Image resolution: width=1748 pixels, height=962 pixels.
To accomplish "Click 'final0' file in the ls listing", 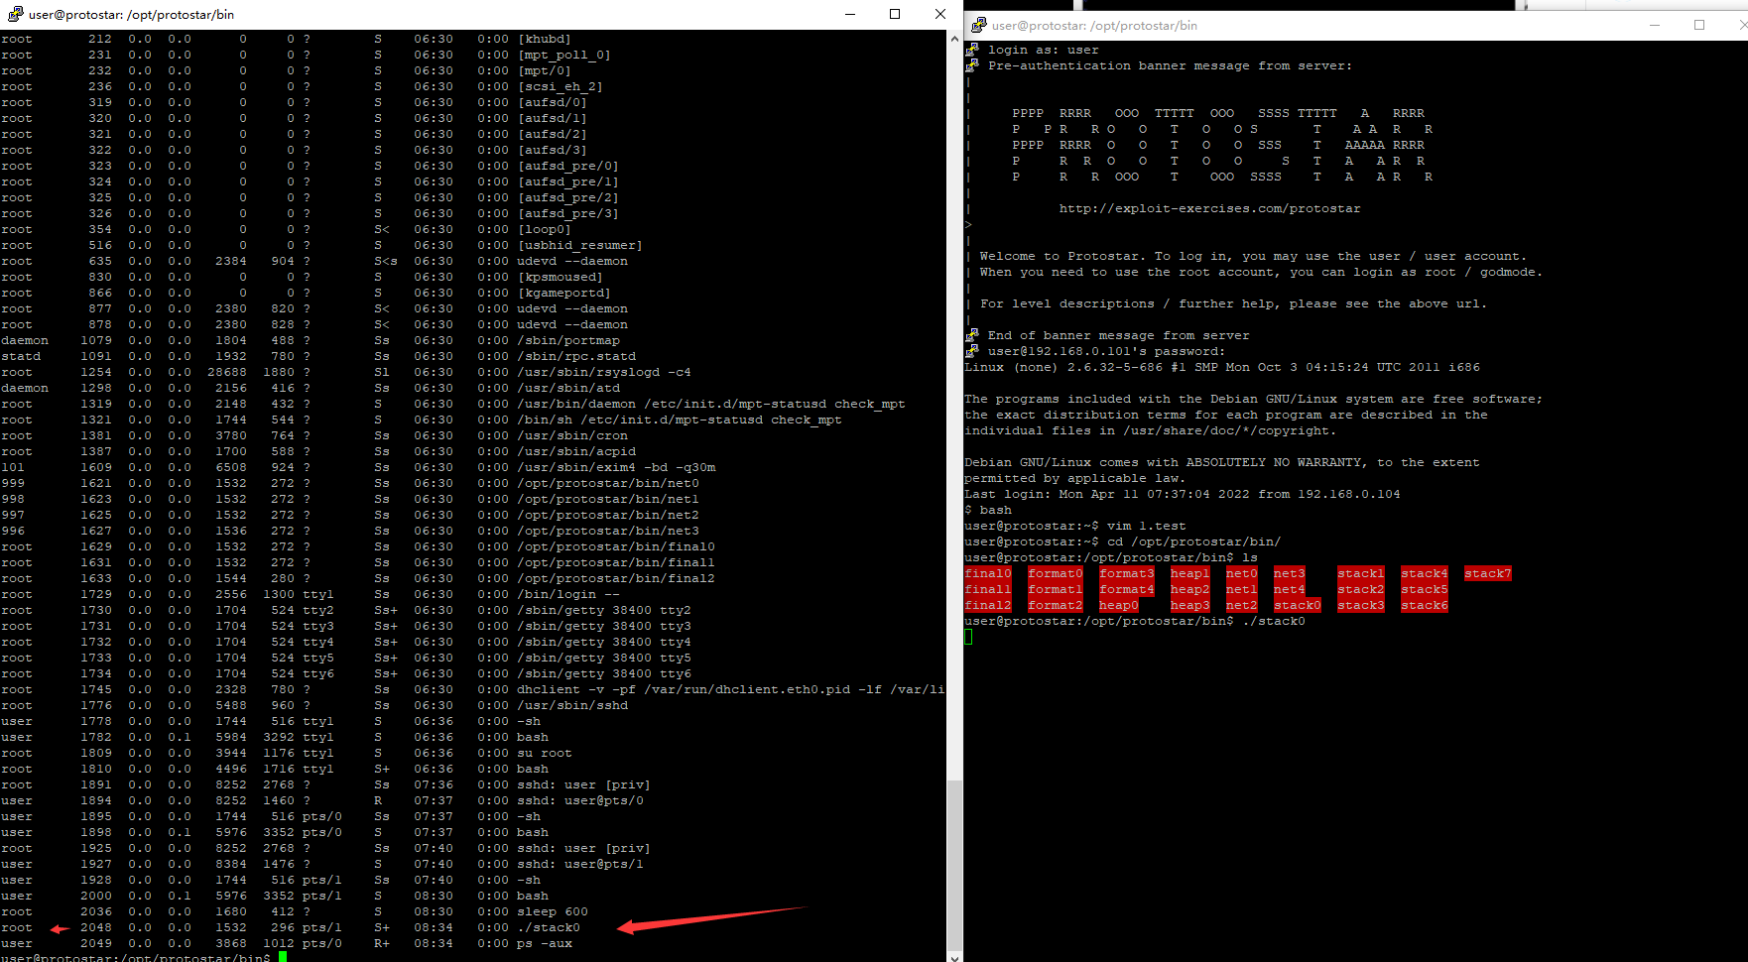I will pos(988,573).
